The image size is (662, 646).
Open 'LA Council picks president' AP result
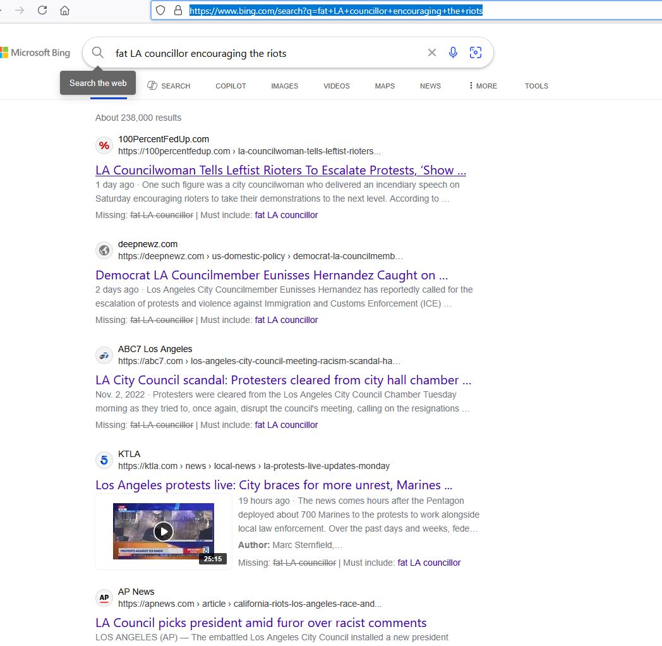tap(261, 623)
